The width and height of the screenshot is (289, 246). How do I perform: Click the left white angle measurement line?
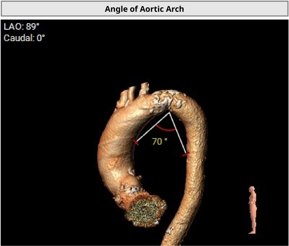pyautogui.click(x=153, y=127)
